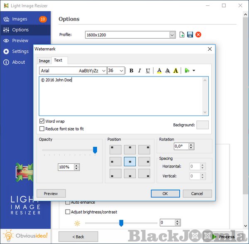Enable Reduce font size to fit
The image size is (249, 244).
[x=42, y=129]
